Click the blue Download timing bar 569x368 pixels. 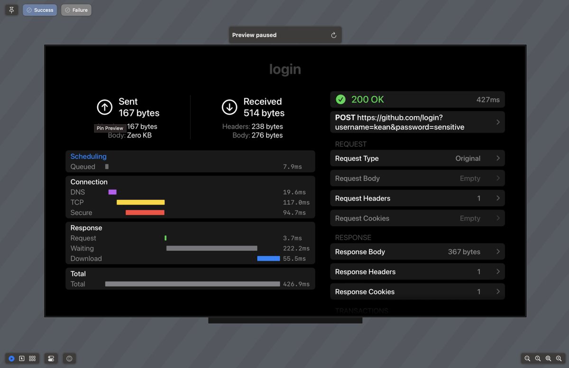point(268,258)
